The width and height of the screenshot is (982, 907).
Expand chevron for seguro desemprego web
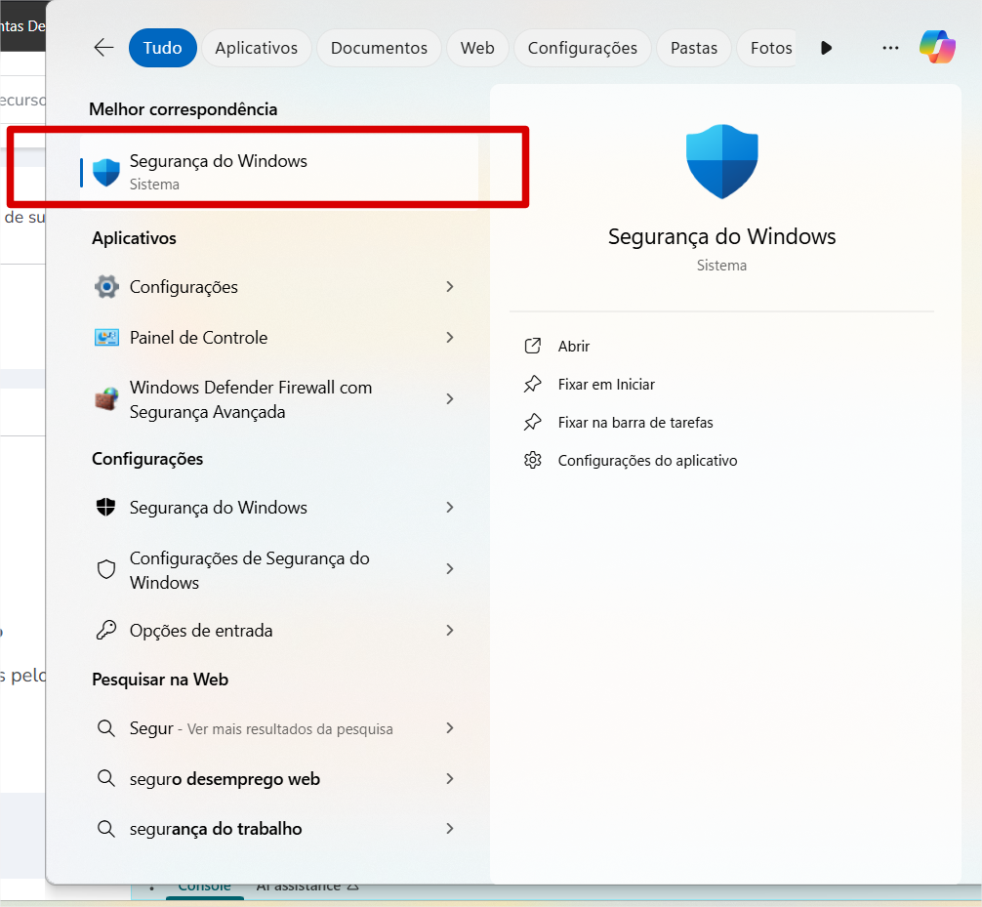tap(450, 779)
